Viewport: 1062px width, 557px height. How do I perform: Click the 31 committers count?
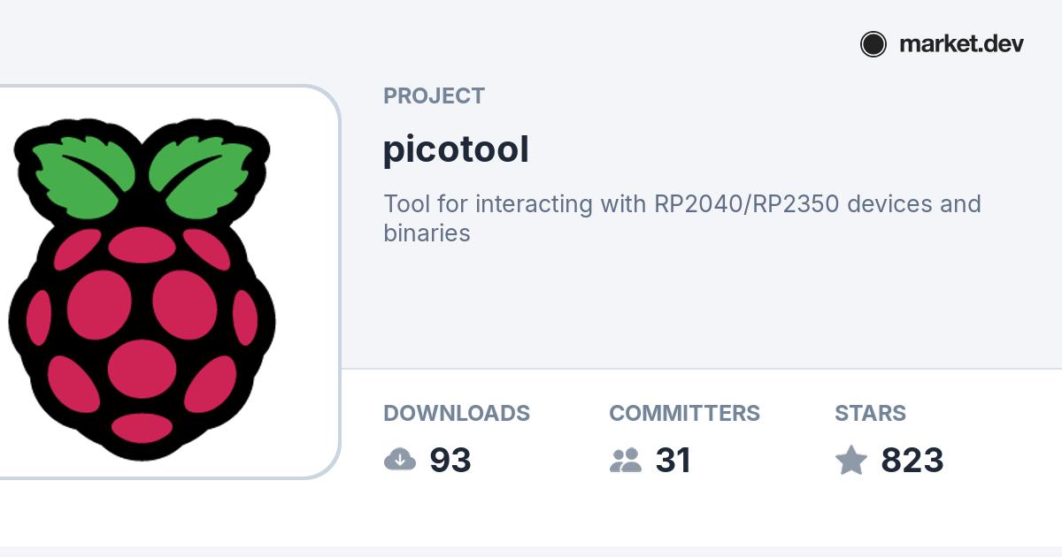pos(673,461)
